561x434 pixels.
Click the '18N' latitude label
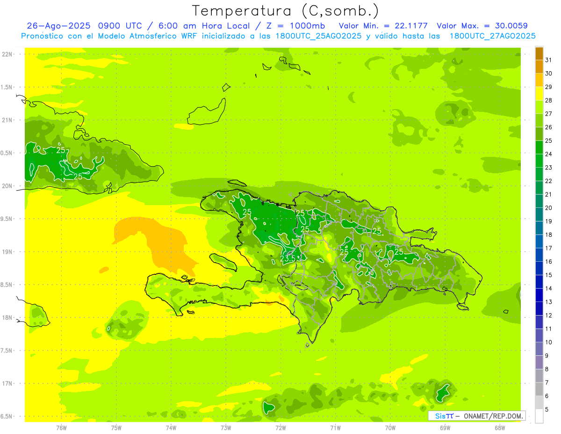tap(7, 318)
